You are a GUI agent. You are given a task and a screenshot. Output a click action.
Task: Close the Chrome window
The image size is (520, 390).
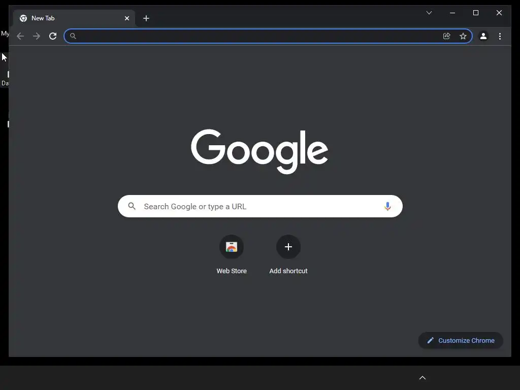[499, 13]
